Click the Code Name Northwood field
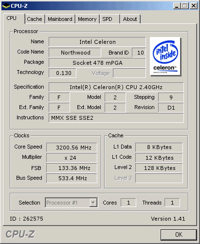Image resolution: width=200 pixels, height=244 pixels. pos(75,53)
